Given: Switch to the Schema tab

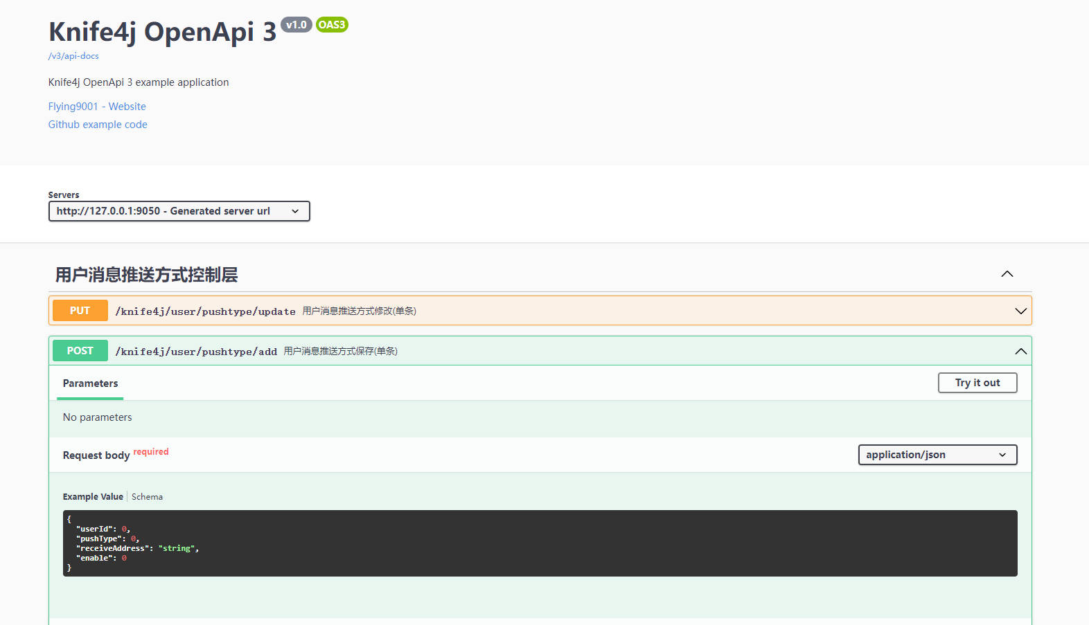Looking at the screenshot, I should (x=147, y=497).
